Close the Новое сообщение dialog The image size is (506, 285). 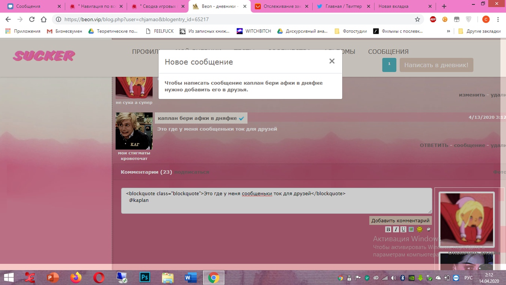click(332, 61)
